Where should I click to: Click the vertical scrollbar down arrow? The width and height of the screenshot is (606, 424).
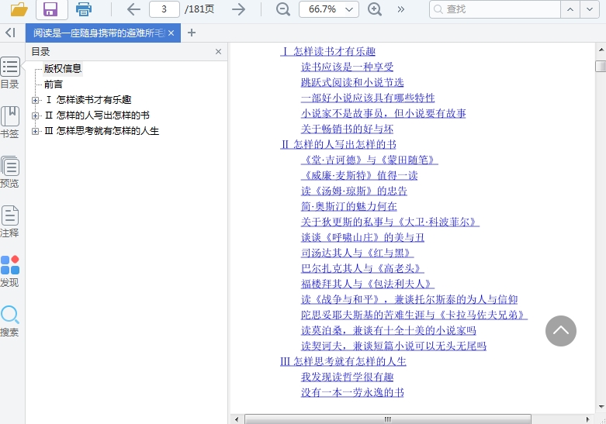point(601,406)
